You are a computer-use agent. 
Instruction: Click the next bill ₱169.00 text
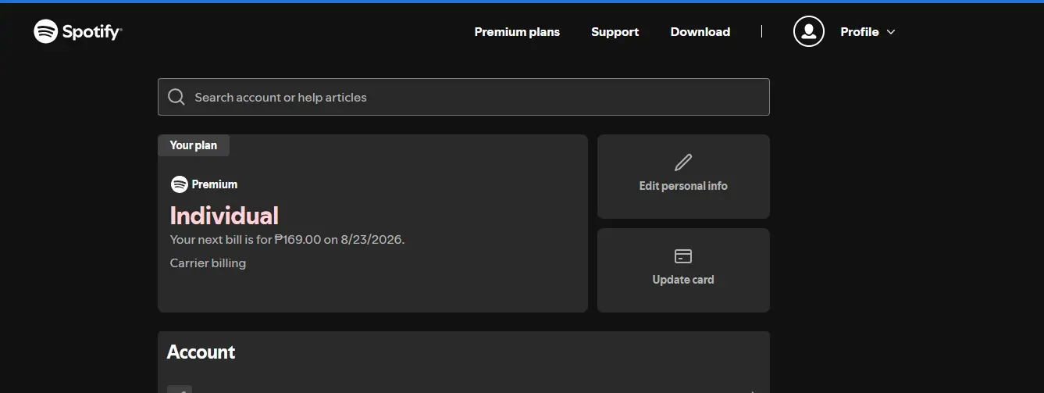(287, 240)
